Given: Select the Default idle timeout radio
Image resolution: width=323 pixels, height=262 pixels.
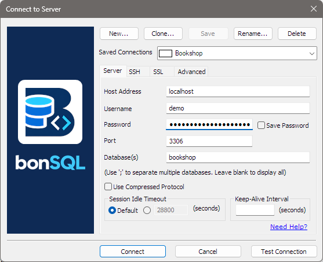Looking at the screenshot, I should click(x=112, y=210).
